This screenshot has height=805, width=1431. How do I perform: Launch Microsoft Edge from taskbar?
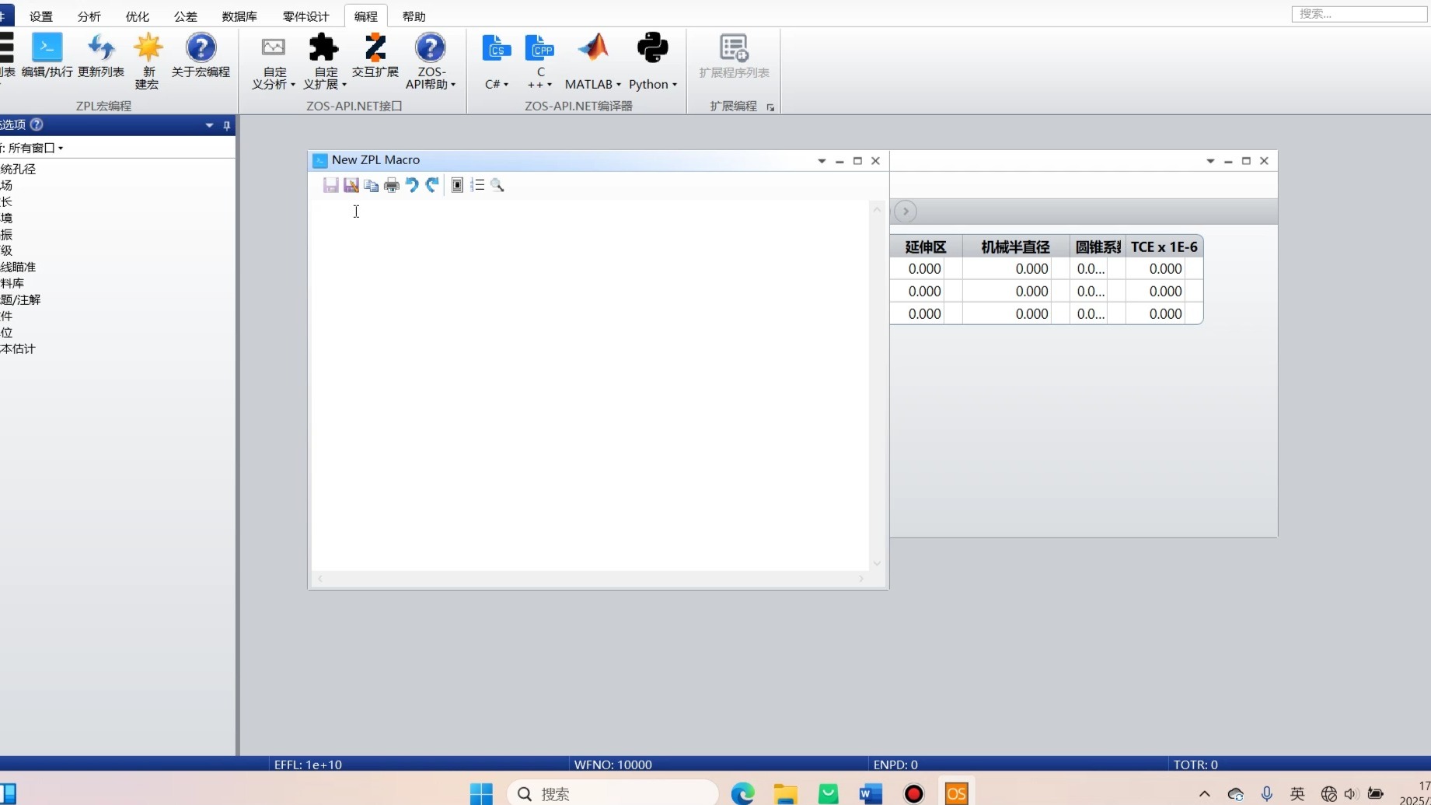click(742, 793)
